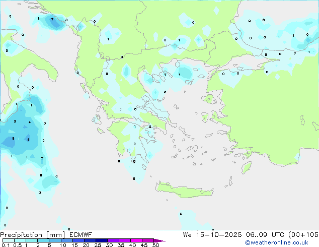
Task: Click the legend scale label "40"
Action: pos(132,245)
